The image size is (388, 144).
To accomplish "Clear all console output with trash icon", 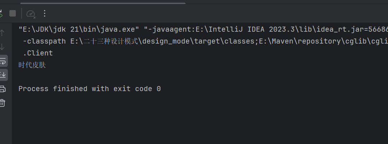I will pos(2,103).
